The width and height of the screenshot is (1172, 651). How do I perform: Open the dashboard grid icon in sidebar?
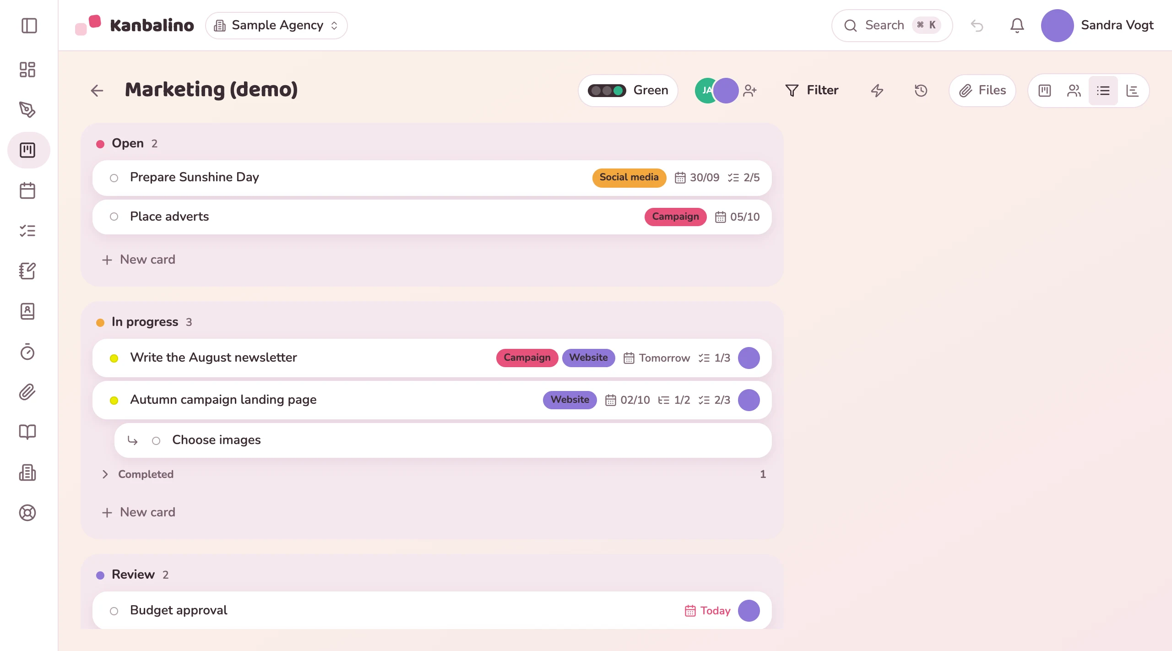[x=27, y=70]
